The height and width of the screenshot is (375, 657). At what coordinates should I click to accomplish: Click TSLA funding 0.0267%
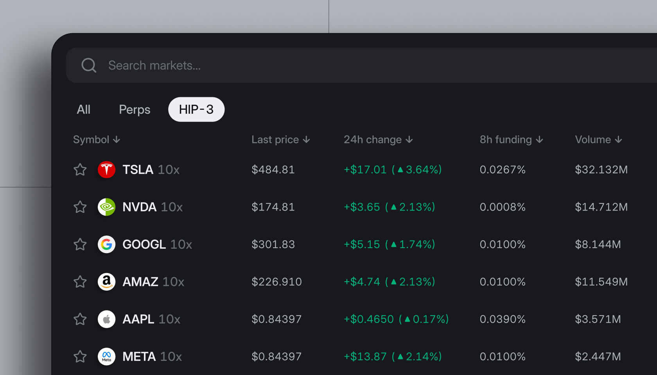[x=503, y=170]
